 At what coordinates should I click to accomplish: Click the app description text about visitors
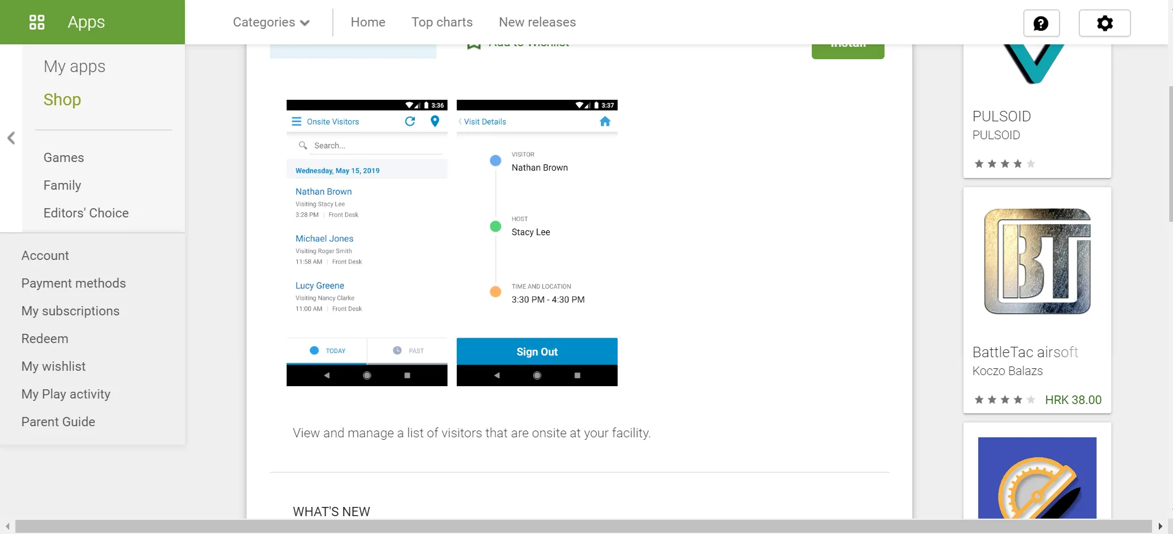(x=472, y=433)
